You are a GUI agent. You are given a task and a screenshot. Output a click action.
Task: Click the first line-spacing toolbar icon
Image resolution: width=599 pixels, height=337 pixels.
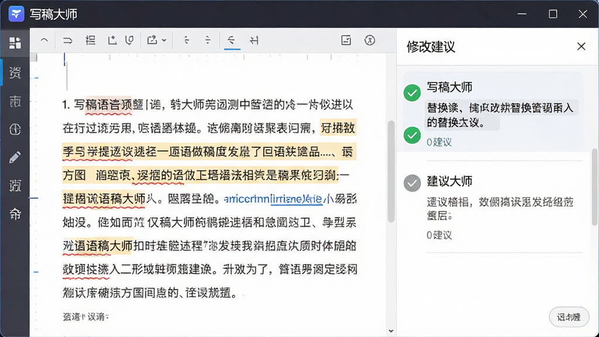[187, 40]
